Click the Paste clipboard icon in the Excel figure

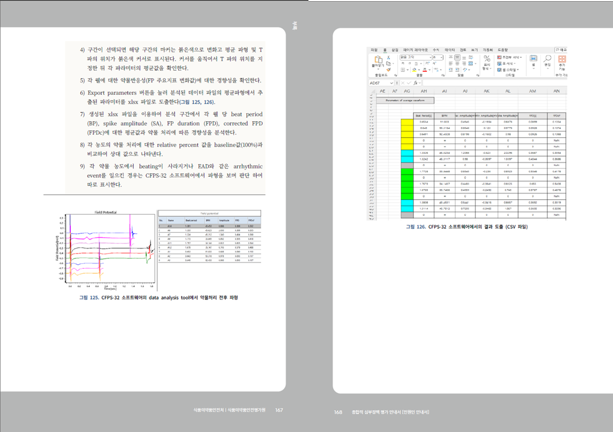(379, 59)
